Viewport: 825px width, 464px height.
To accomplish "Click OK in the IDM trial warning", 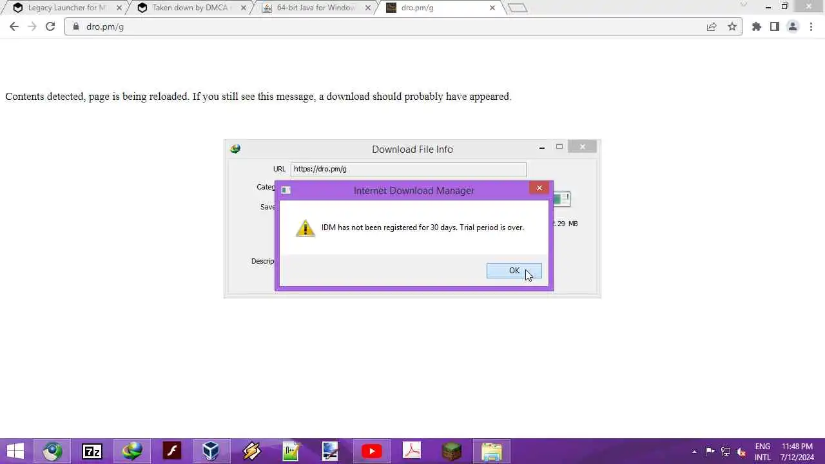I will pos(514,271).
